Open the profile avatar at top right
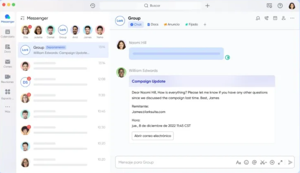300x173 pixels. click(292, 6)
